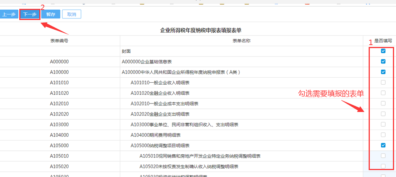Toggle checkbox for A100000 年度纳税申报表（A类）
The height and width of the screenshot is (177, 396).
pos(383,72)
